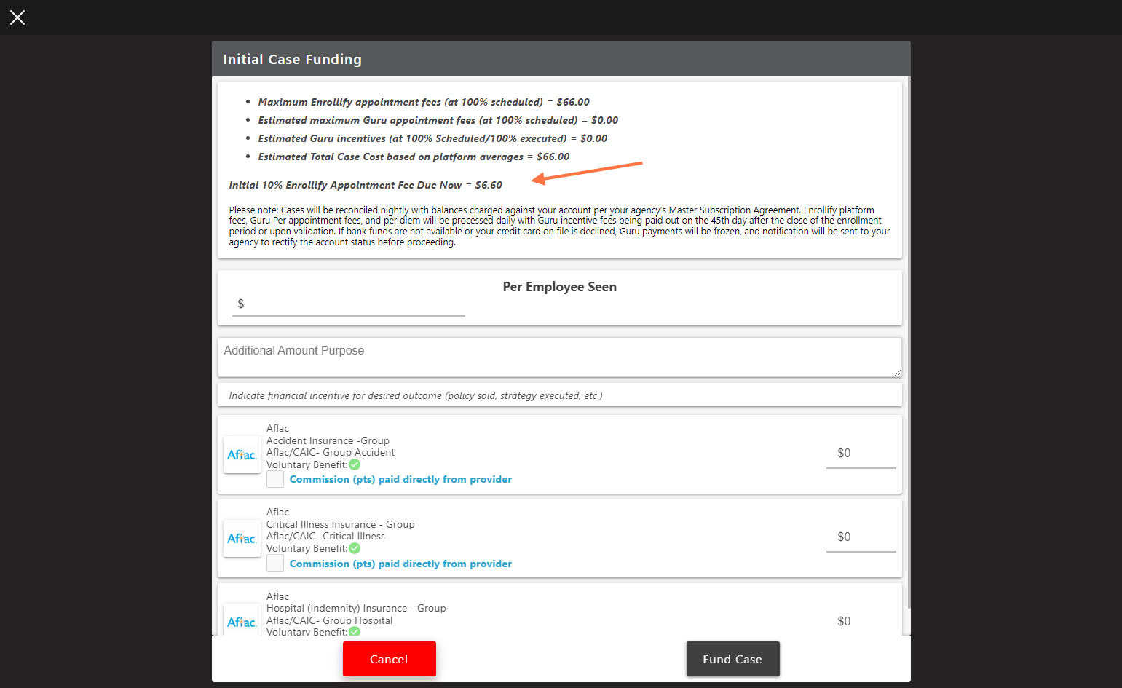This screenshot has height=688, width=1122.
Task: Click the Aflac logo for Accident Insurance
Action: point(242,454)
